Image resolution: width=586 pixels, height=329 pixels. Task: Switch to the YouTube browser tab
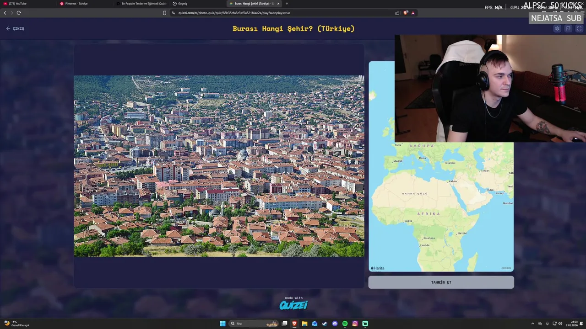point(27,4)
